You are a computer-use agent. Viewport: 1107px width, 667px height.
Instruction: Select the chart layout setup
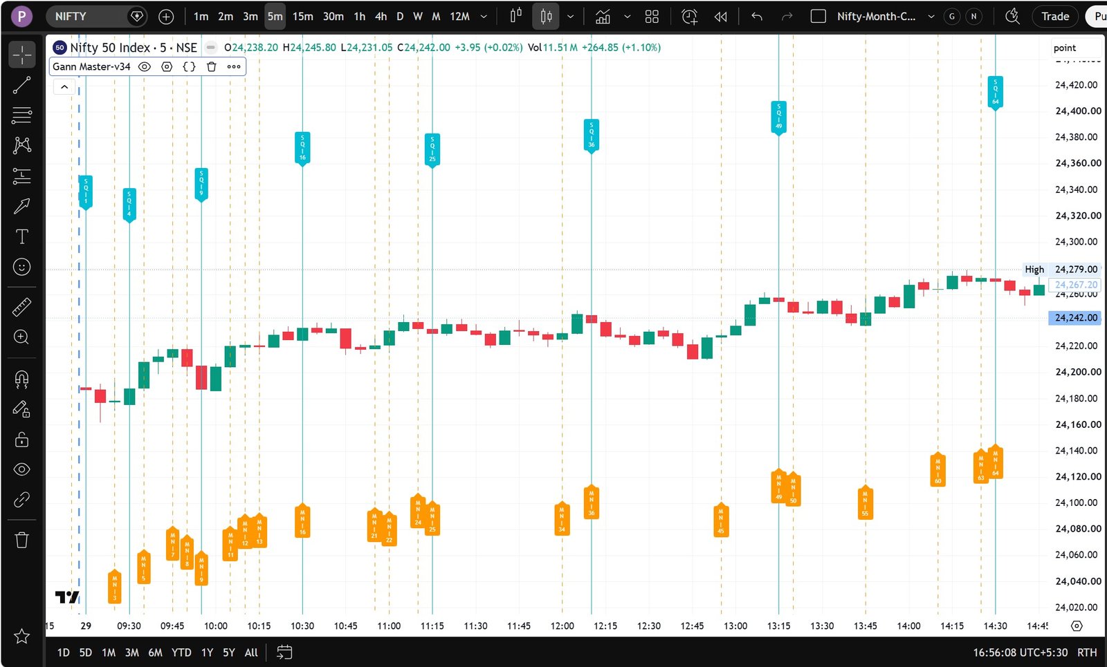tap(818, 16)
